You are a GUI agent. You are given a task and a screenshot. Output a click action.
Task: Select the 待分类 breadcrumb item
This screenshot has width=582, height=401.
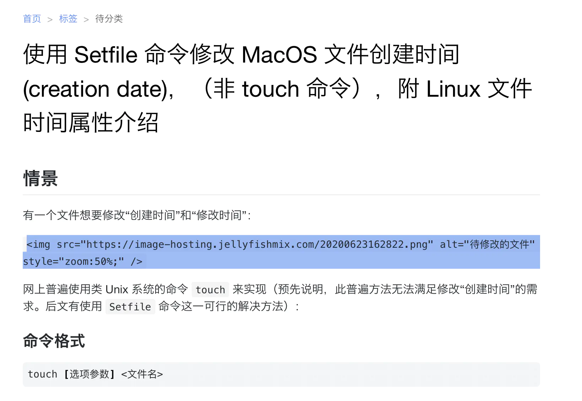[109, 19]
